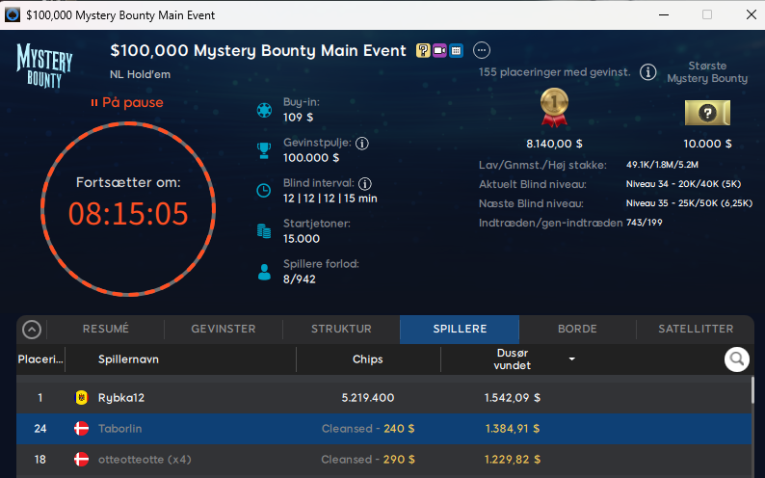
Task: Go to the Borde tab
Action: point(577,330)
